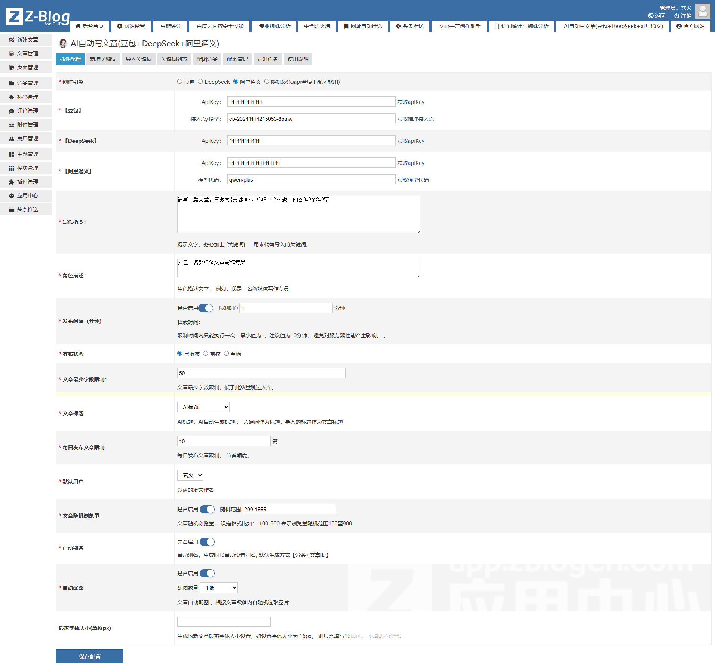Click the bookmark icon of 网址自动推送

point(346,26)
